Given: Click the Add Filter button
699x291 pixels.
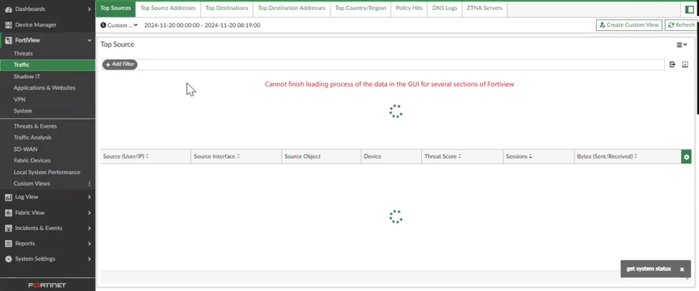Looking at the screenshot, I should 120,64.
